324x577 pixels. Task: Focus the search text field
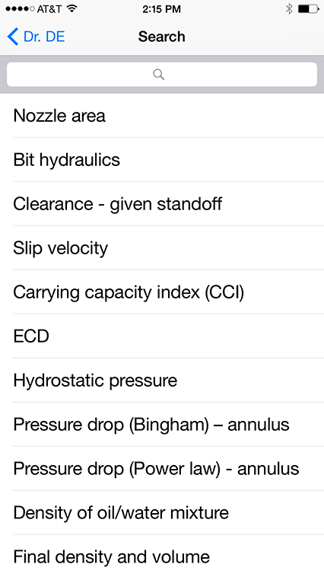[x=162, y=75]
